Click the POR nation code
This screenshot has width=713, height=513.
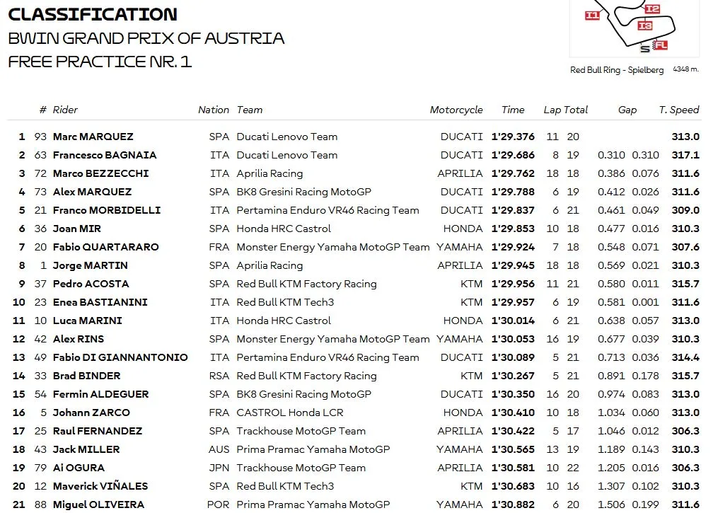219,505
